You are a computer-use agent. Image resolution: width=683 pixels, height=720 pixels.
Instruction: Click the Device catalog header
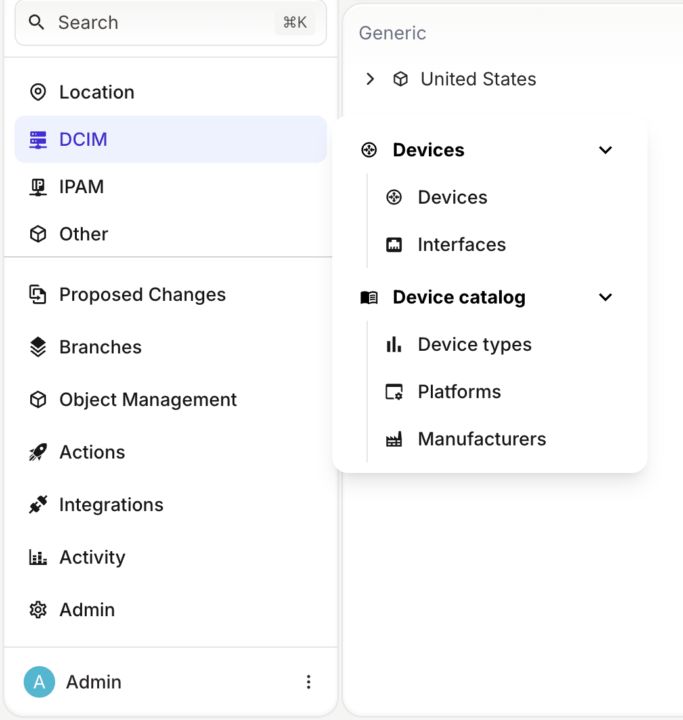[x=459, y=298]
